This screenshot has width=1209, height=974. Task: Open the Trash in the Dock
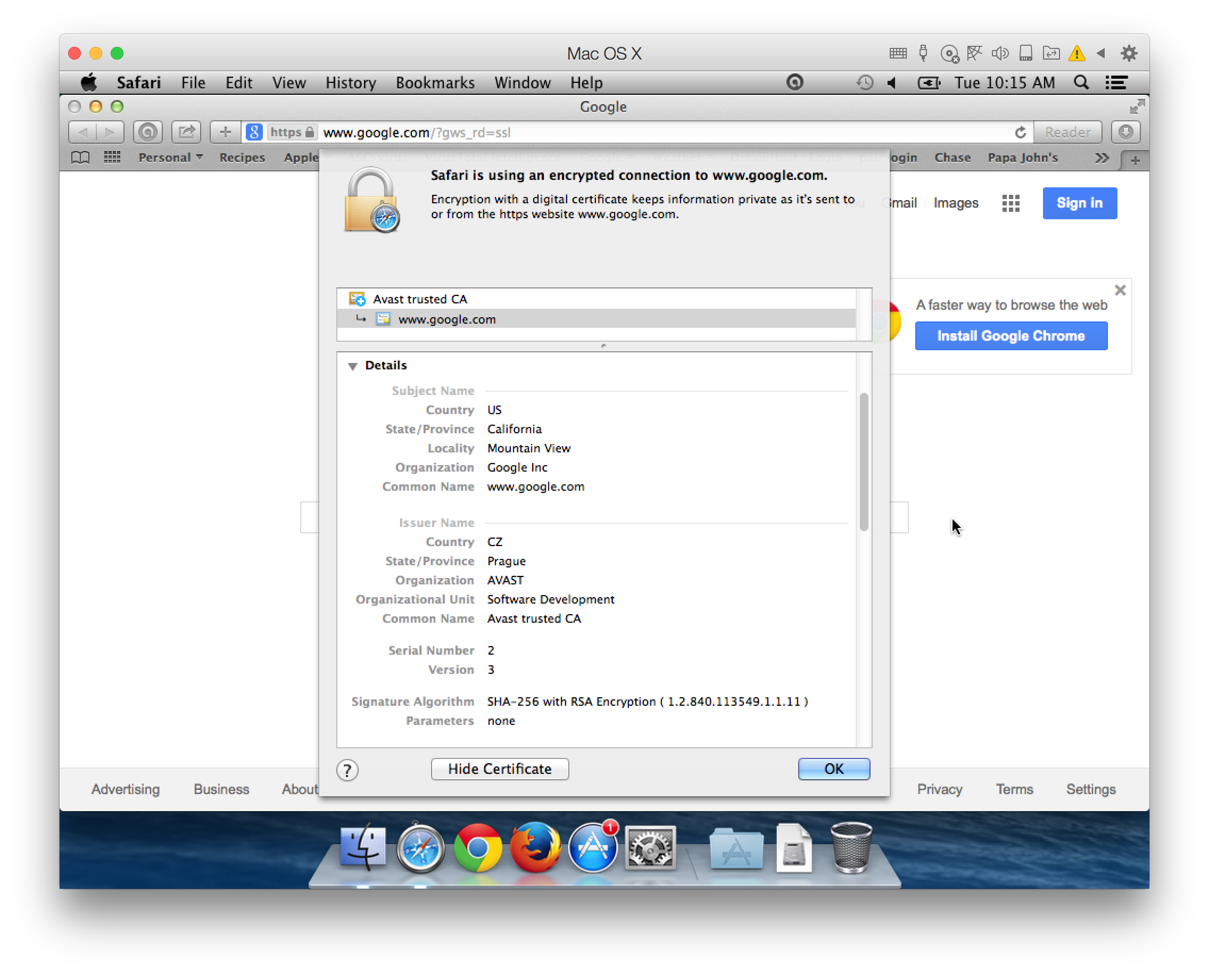click(x=850, y=848)
